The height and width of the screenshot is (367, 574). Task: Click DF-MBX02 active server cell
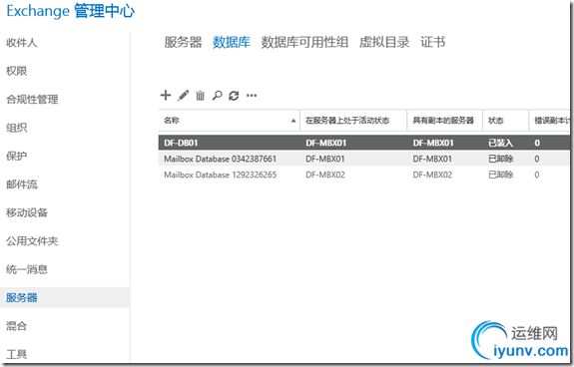click(325, 175)
